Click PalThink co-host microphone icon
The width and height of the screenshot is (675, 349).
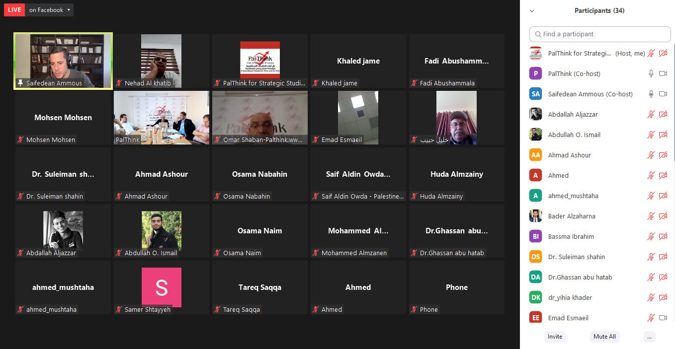pyautogui.click(x=651, y=73)
